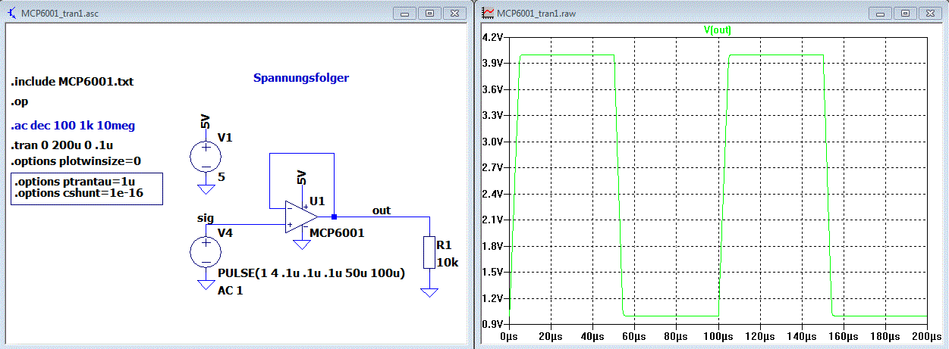Click the 100µs marker on time axis

pos(718,334)
